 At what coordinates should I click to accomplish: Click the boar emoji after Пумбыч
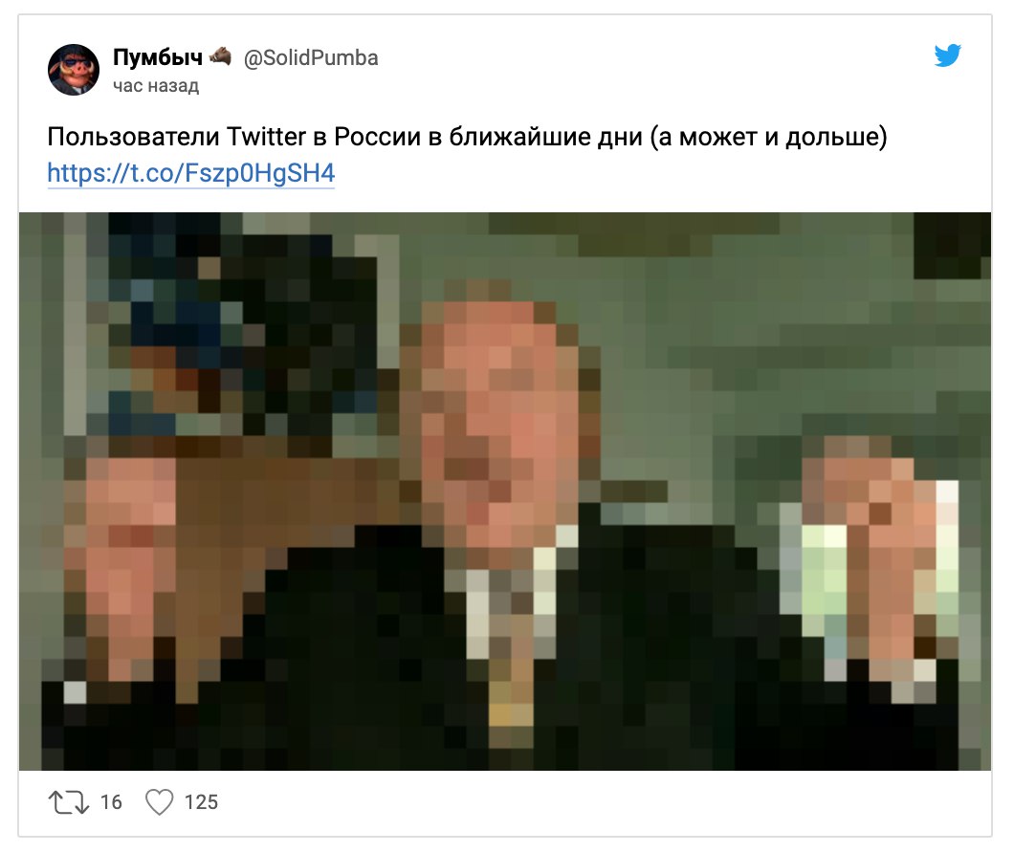coord(220,56)
